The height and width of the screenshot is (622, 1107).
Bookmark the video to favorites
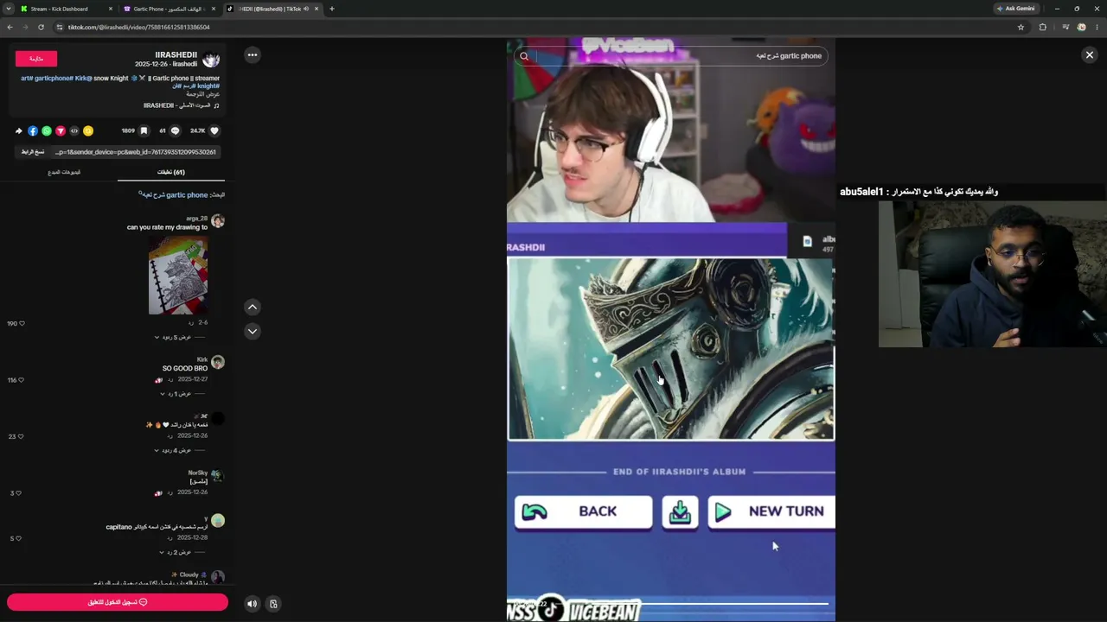[x=144, y=131]
